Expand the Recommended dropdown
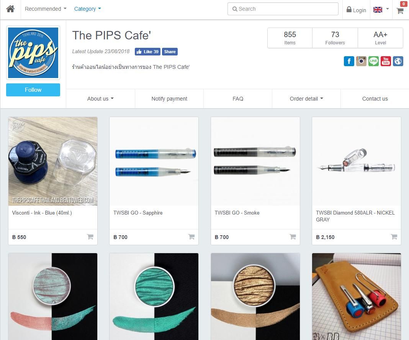 [x=46, y=9]
